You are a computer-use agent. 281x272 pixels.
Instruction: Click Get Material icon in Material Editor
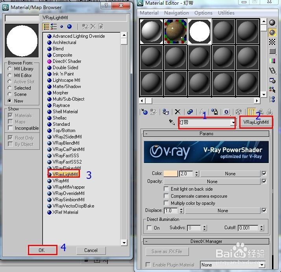click(x=144, y=112)
